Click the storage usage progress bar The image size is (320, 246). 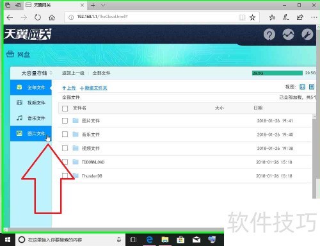[277, 73]
